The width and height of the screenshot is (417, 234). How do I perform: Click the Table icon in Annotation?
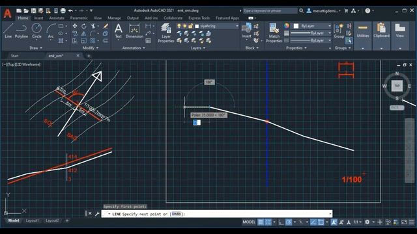(x=148, y=41)
